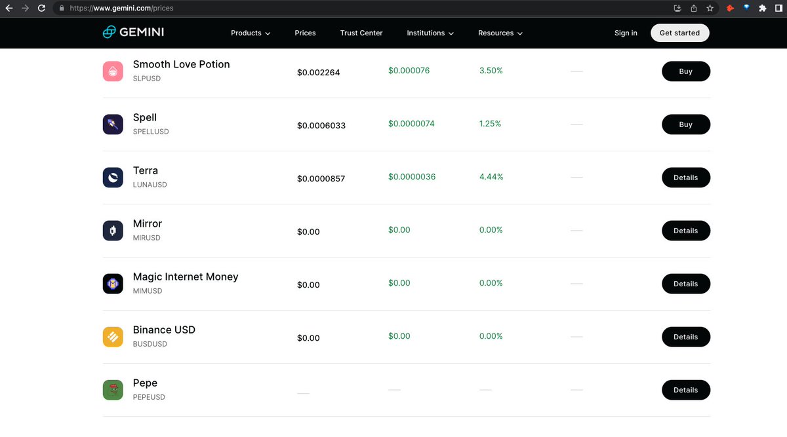The height and width of the screenshot is (437, 787).
Task: Click the padlock site security icon
Action: pyautogui.click(x=61, y=9)
